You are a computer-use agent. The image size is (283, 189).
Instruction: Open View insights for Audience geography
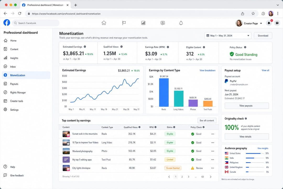coord(263,148)
